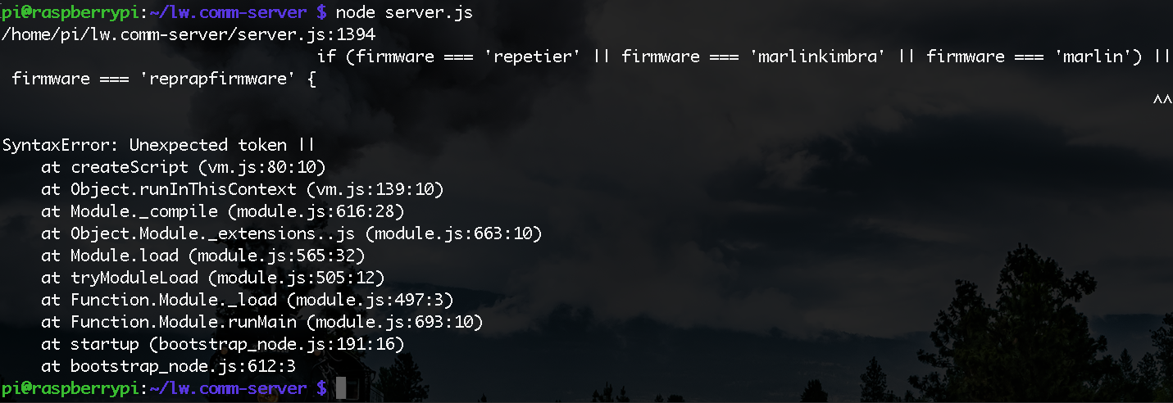Click the 'Object.runInThisContext' stack trace line
This screenshot has height=403, width=1173.
pyautogui.click(x=243, y=189)
